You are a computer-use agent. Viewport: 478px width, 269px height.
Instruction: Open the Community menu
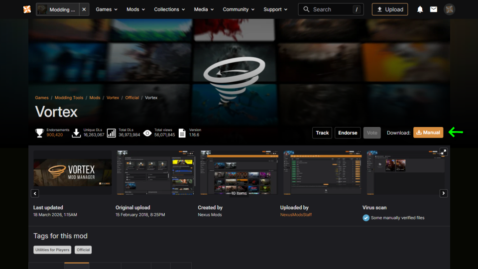(x=239, y=9)
